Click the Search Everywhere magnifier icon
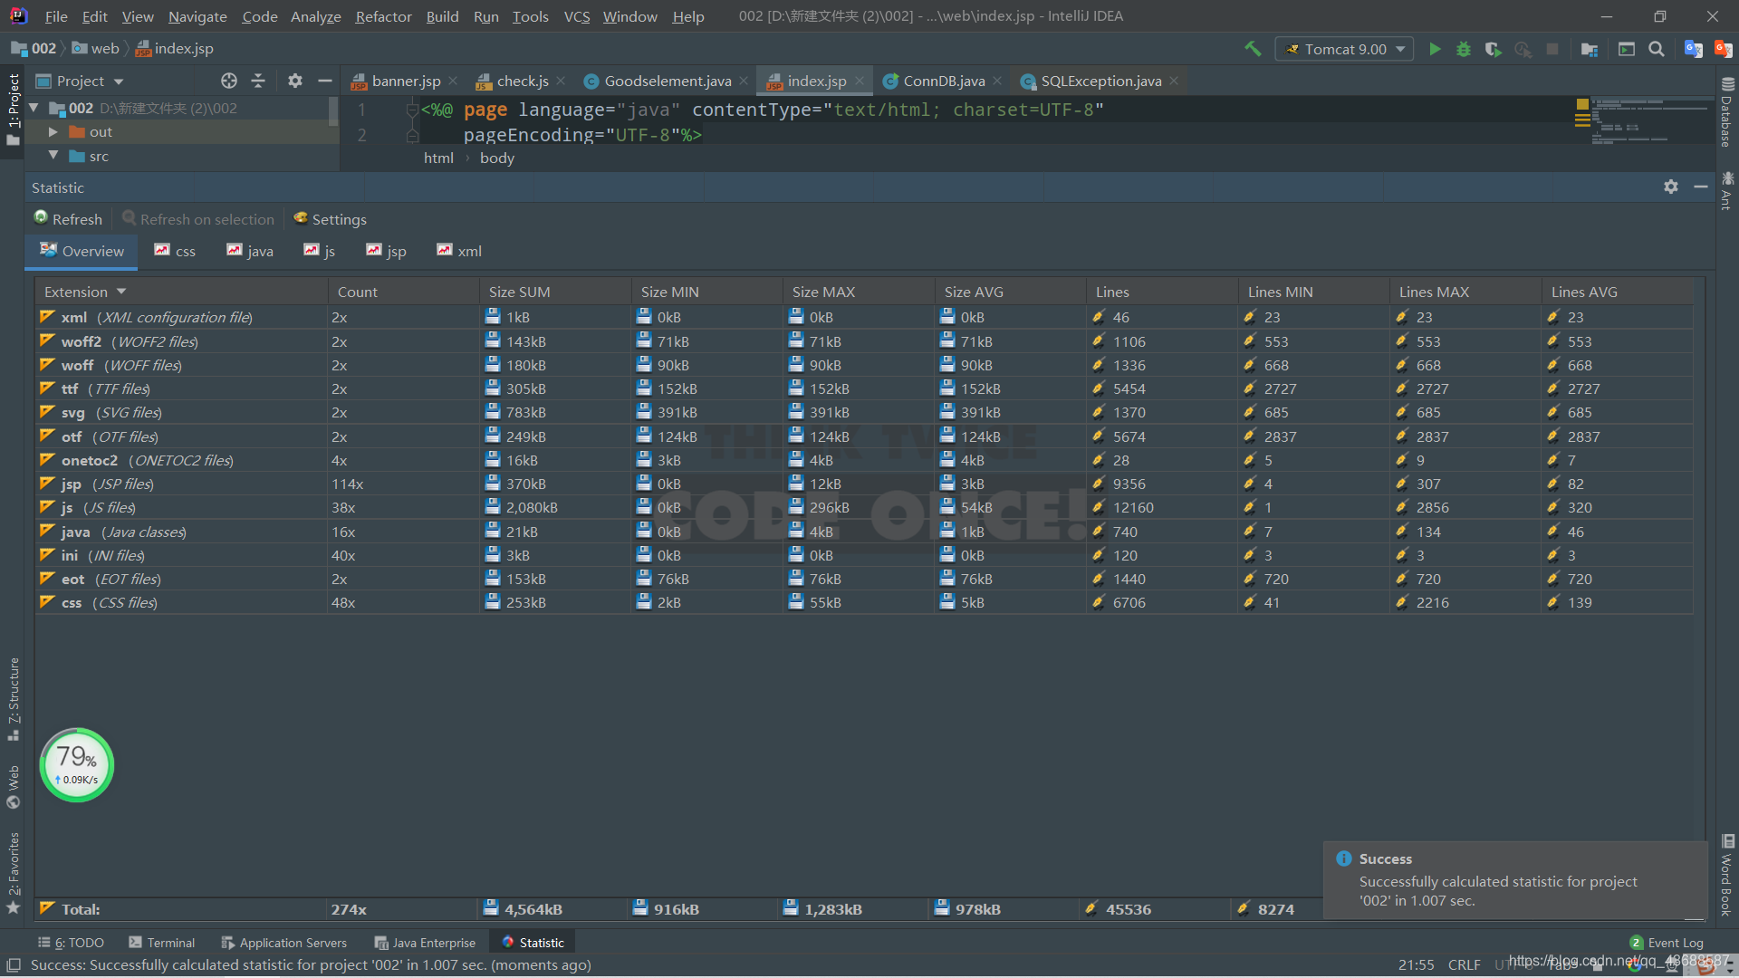Screen dimensions: 1739x978 (x=1657, y=49)
